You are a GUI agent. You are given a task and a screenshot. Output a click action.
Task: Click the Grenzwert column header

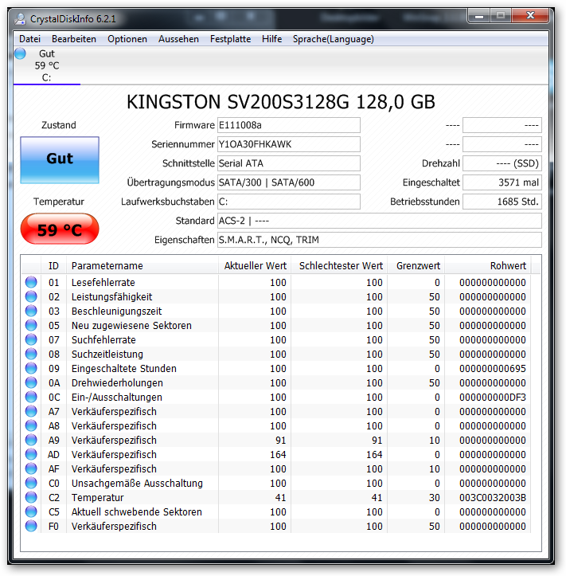[416, 265]
